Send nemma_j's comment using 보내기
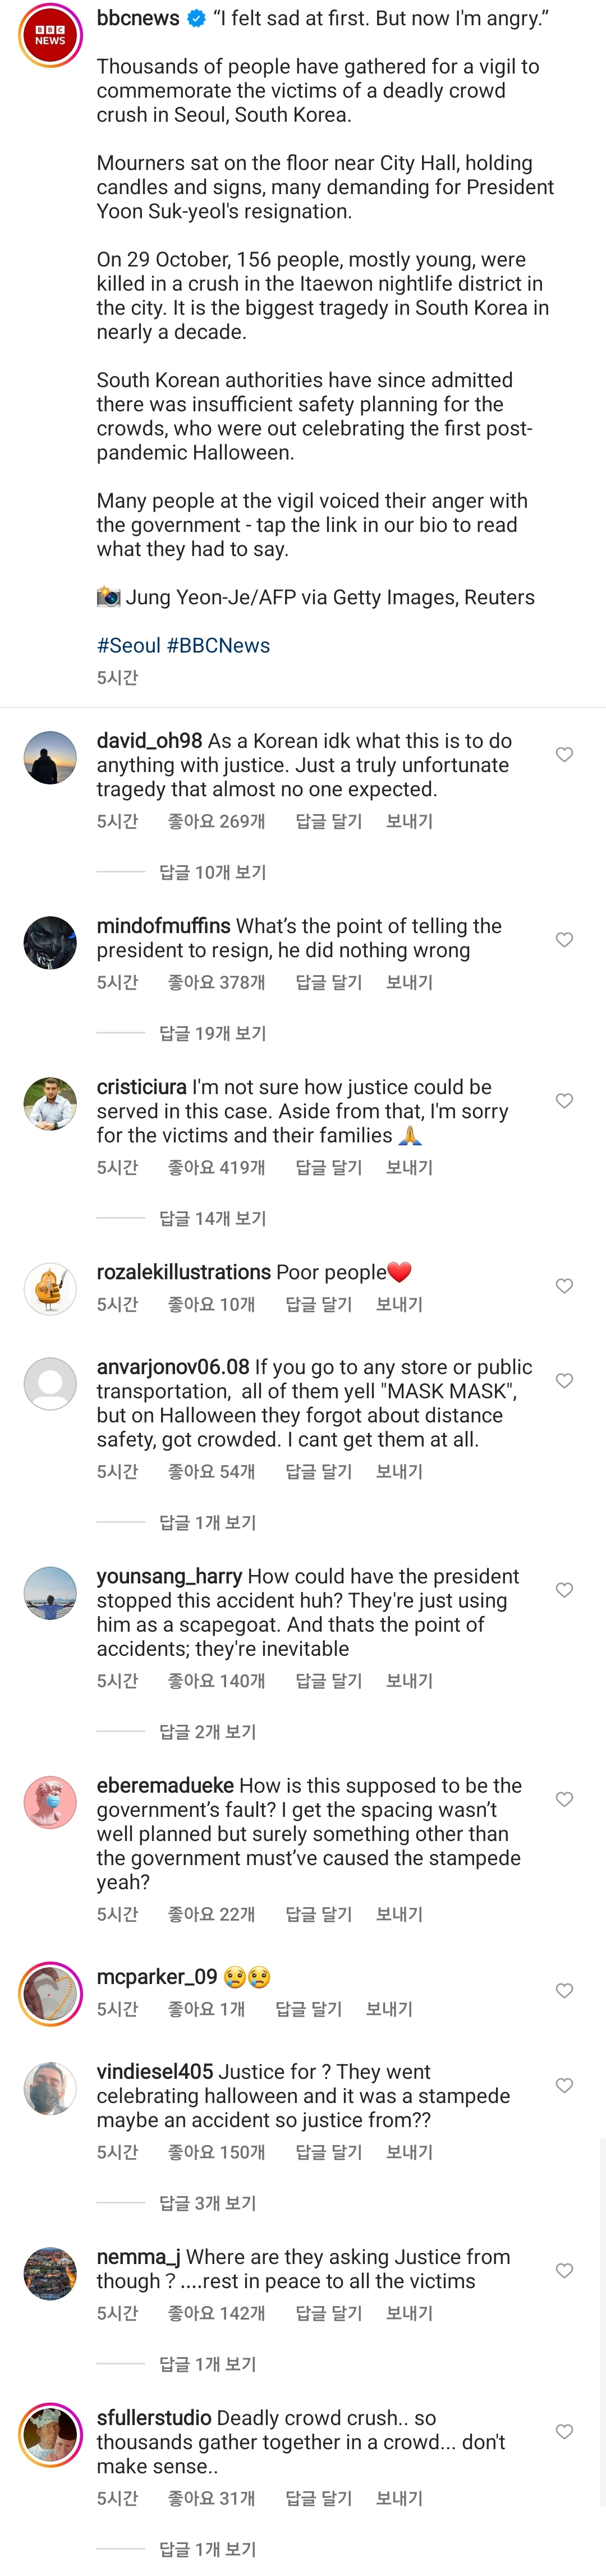The height and width of the screenshot is (2576, 606). coord(409,2312)
